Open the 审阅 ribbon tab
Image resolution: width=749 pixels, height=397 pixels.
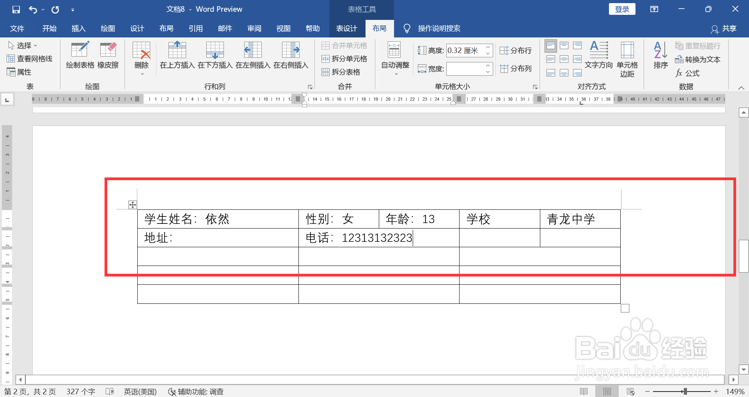click(254, 28)
